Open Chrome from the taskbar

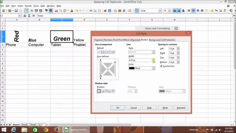point(46,130)
